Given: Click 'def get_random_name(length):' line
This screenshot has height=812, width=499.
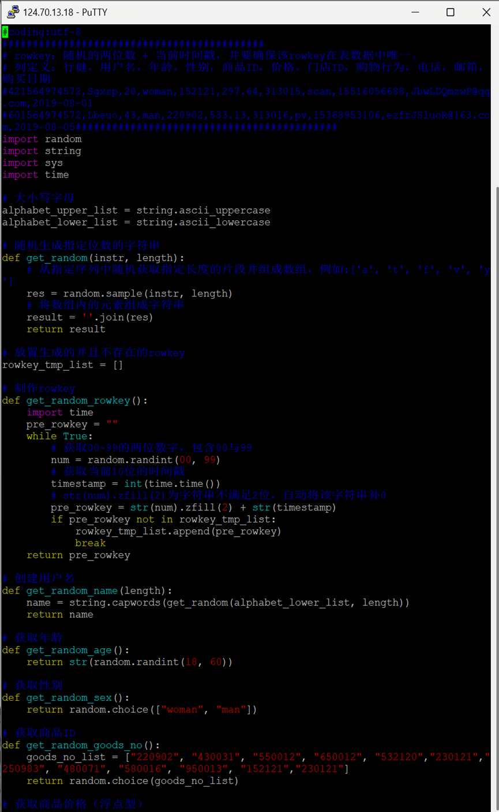Looking at the screenshot, I should pyautogui.click(x=87, y=591).
